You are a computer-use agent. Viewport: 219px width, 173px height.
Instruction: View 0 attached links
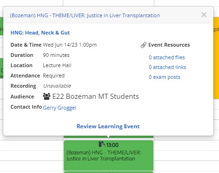coord(167,67)
